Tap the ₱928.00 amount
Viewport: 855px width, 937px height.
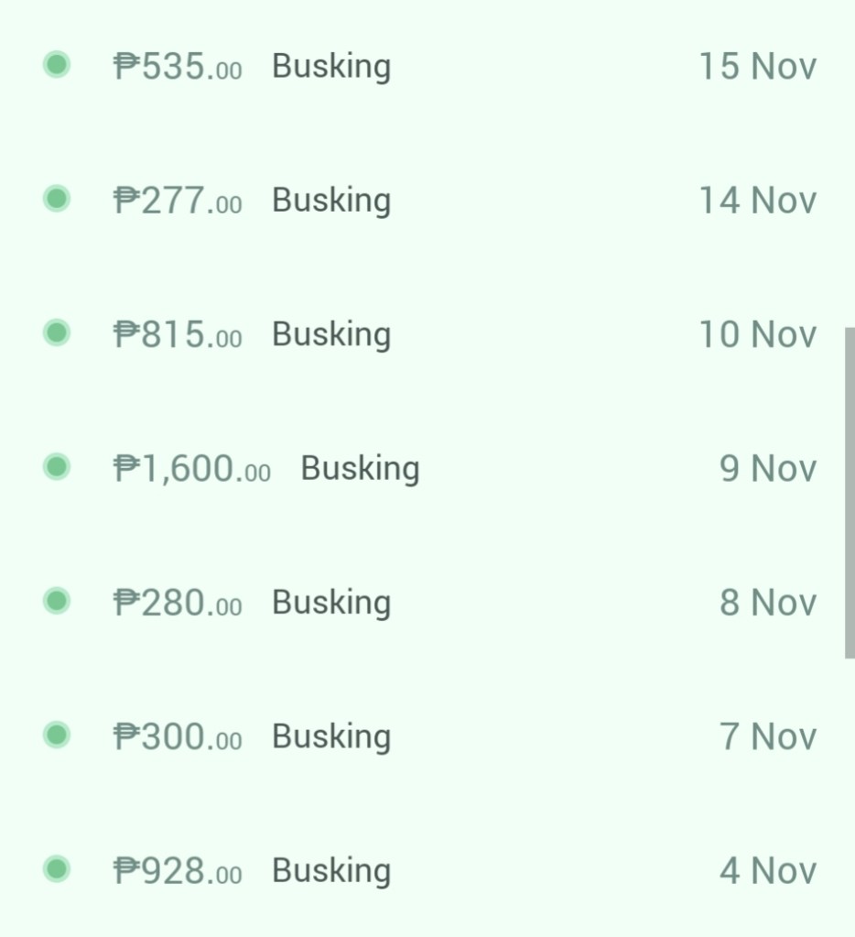point(178,870)
